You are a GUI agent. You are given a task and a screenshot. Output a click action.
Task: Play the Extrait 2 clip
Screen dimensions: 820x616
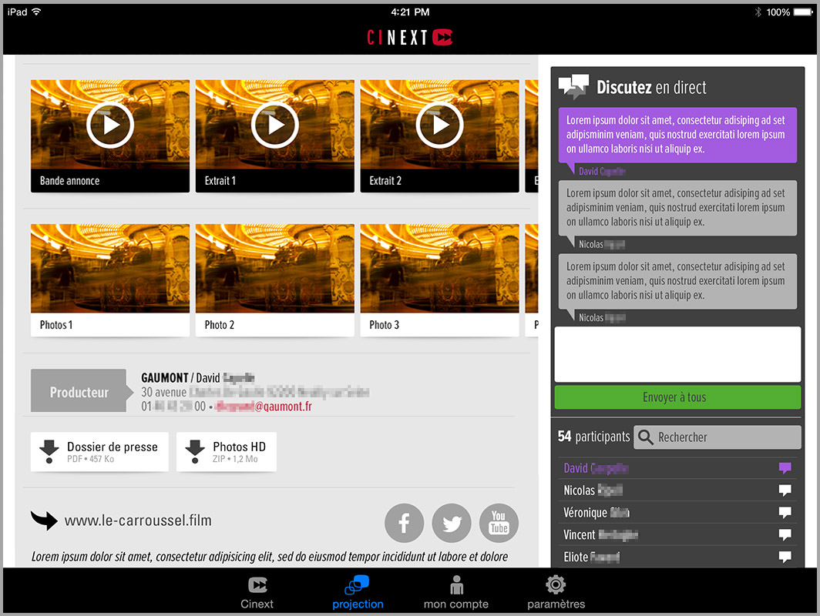pos(439,124)
